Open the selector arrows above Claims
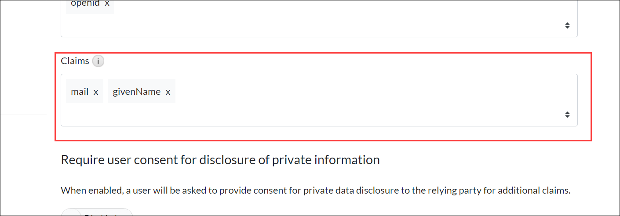 coord(567,25)
